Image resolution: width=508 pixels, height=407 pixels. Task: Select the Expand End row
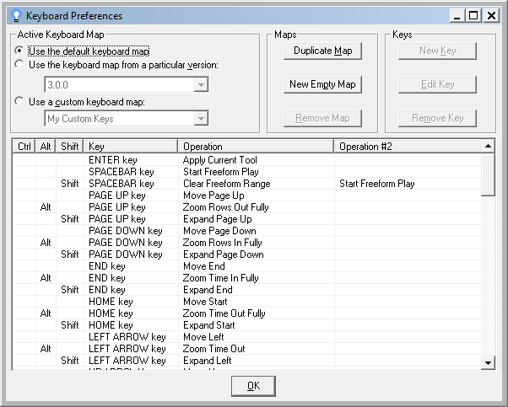click(247, 290)
